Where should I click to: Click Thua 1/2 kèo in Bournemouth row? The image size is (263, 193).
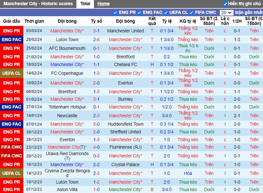pos(188,48)
